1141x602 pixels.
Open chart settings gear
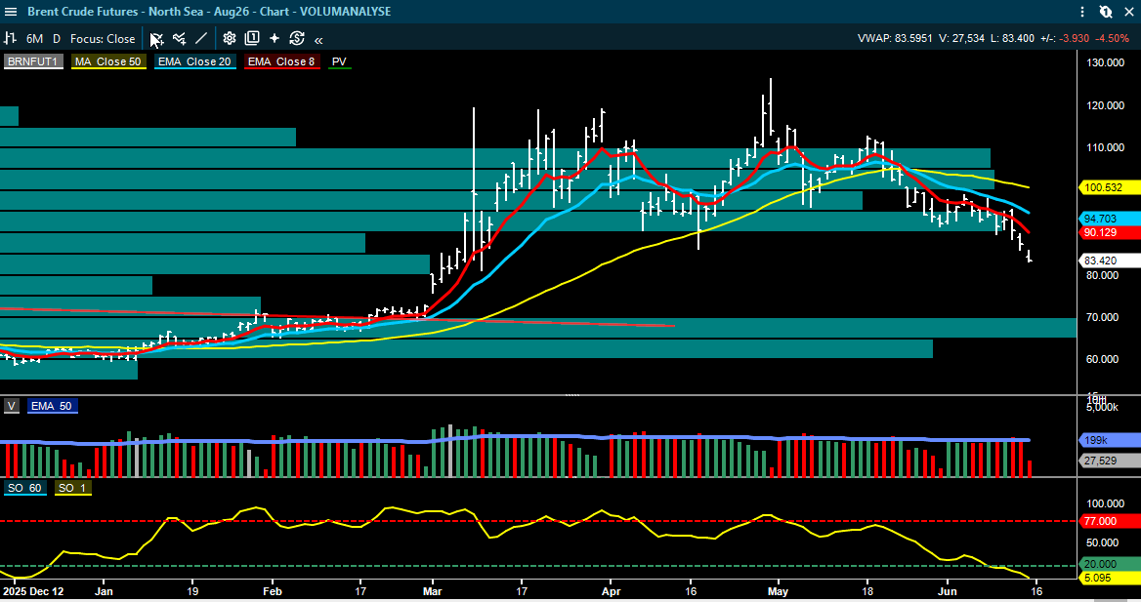(230, 38)
